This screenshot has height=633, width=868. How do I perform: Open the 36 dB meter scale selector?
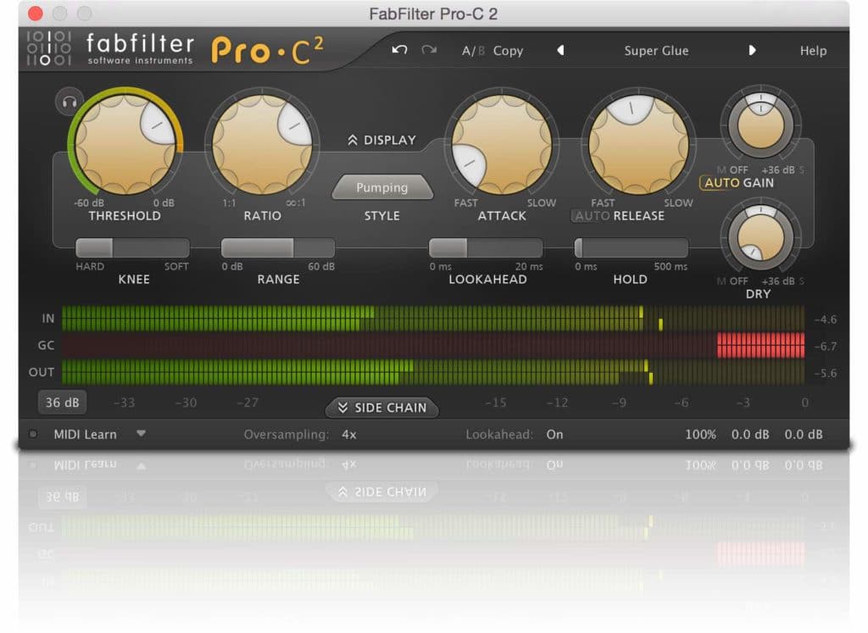click(x=62, y=403)
